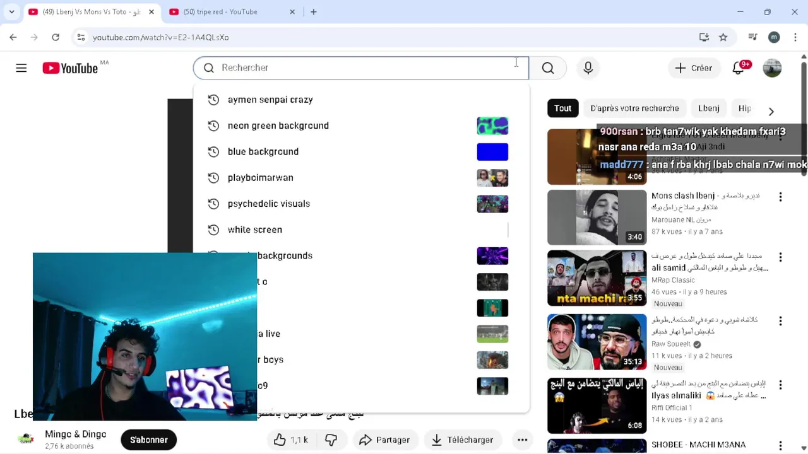Screen dimensions: 808x454
Task: Choose suggestion 'blue background'
Action: pyautogui.click(x=360, y=151)
